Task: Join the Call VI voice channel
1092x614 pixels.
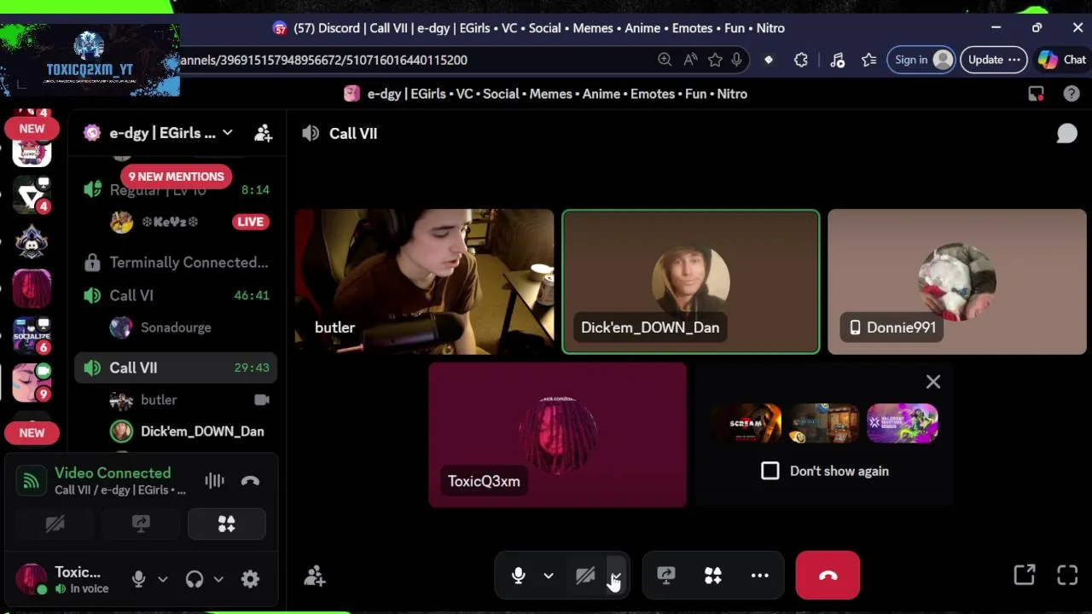Action: pos(176,295)
